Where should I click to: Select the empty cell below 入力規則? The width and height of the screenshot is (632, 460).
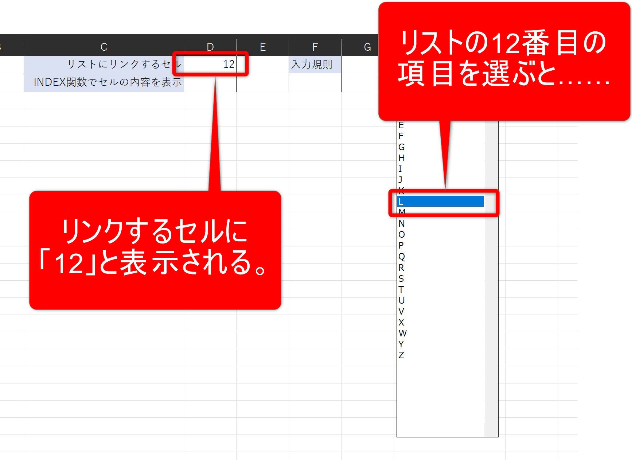(x=315, y=82)
